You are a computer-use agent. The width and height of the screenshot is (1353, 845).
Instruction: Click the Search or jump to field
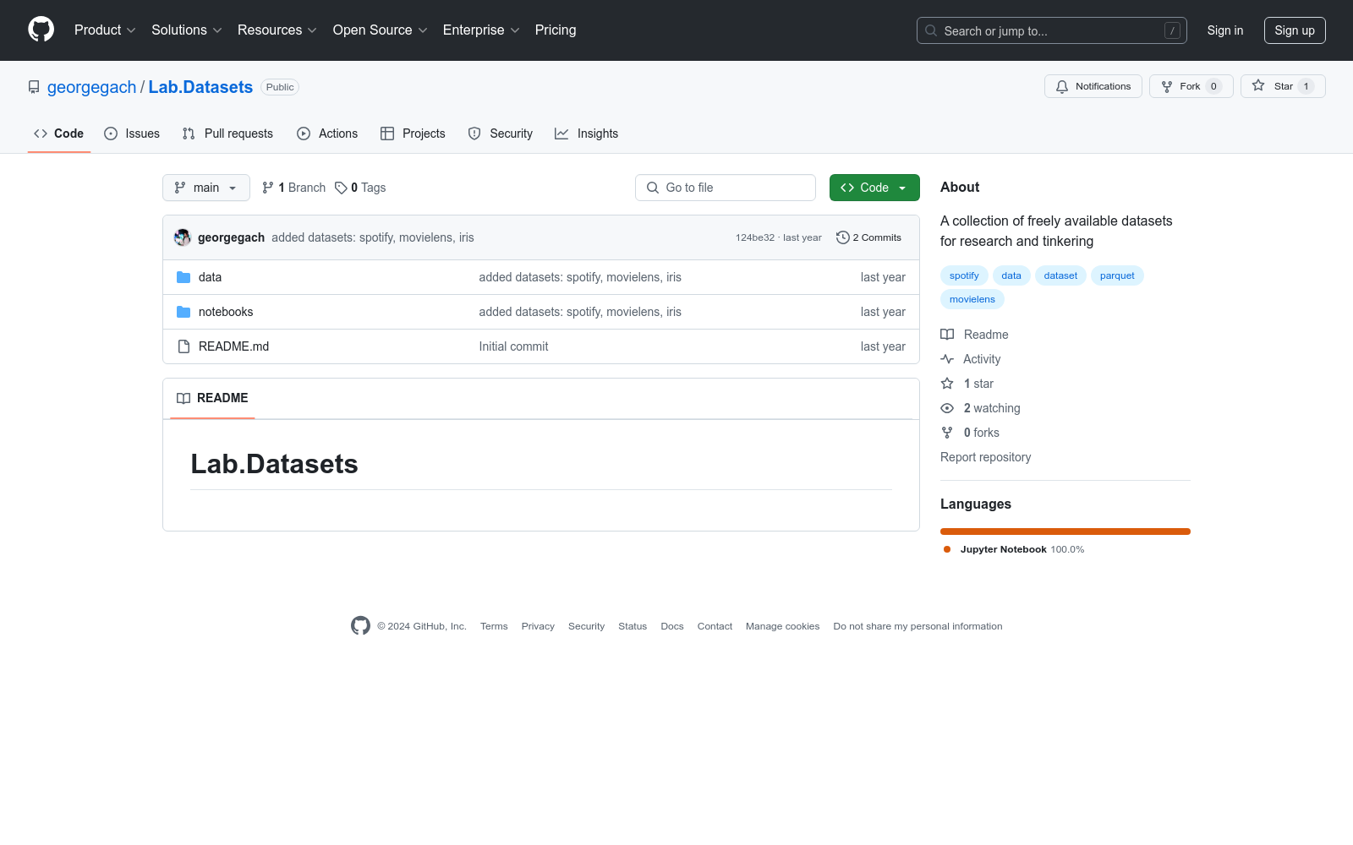(1052, 30)
